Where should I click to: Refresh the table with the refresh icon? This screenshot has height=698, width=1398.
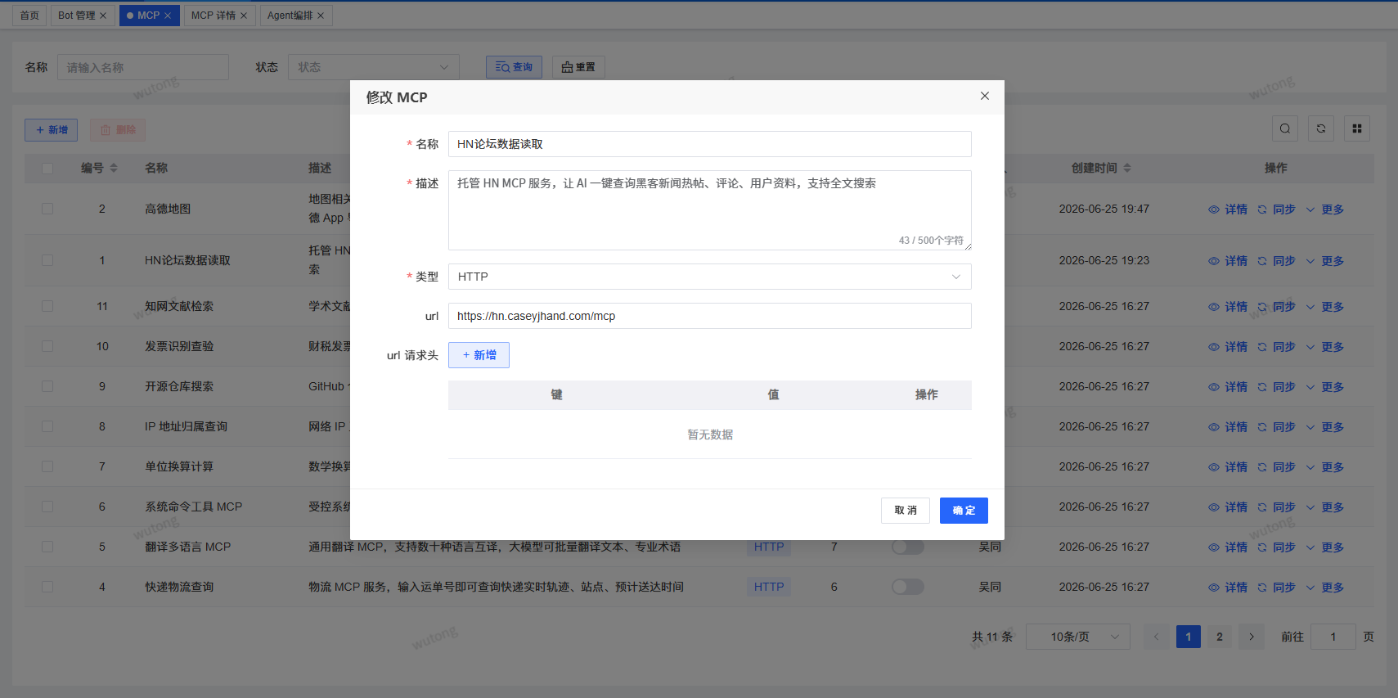[1321, 128]
